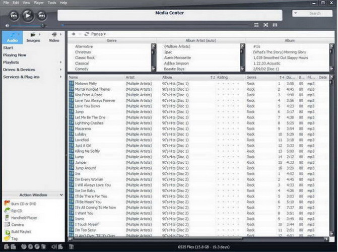338x252 pixels.
Task: Sort by the Name column header
Action: point(96,77)
